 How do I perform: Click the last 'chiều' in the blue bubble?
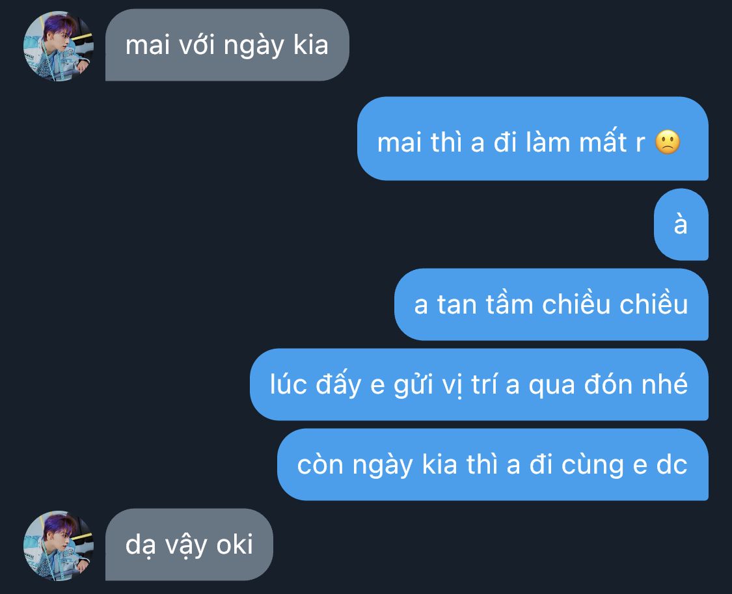pyautogui.click(x=653, y=303)
